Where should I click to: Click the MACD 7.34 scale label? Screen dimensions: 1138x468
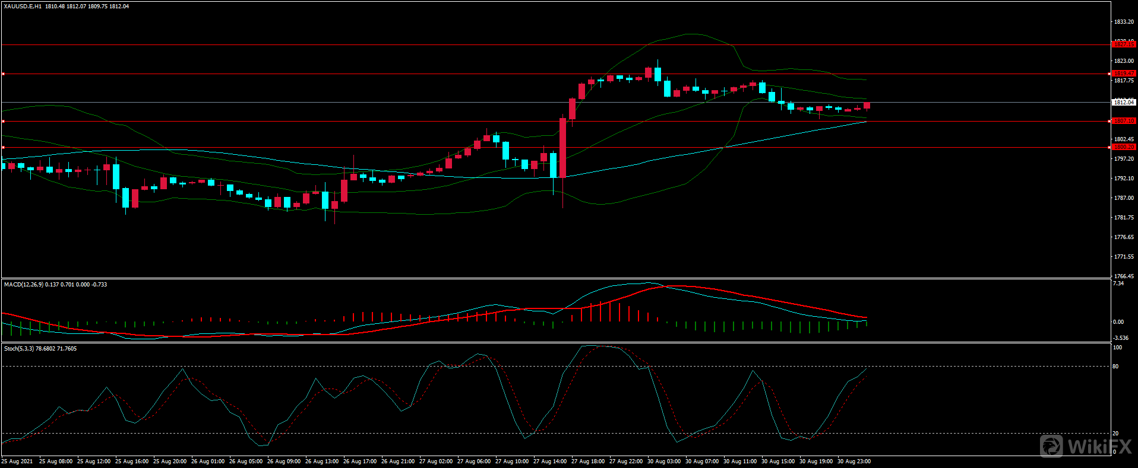[x=1118, y=284]
